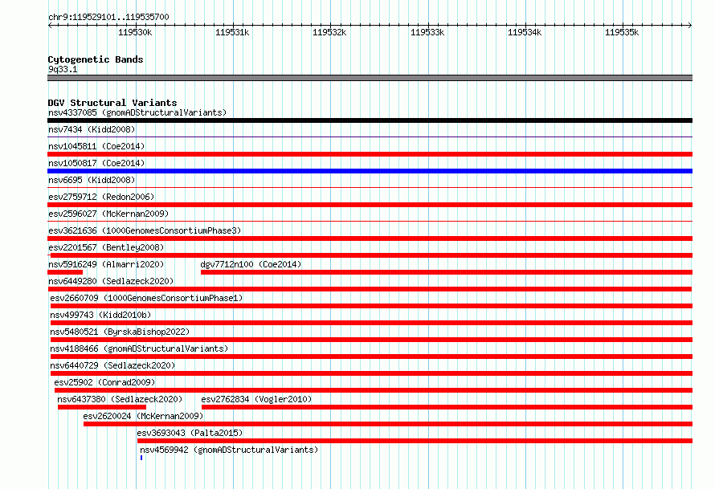The image size is (715, 489).
Task: Select nsv6440729 (Sedlazeck2020) variant label
Action: click(112, 365)
